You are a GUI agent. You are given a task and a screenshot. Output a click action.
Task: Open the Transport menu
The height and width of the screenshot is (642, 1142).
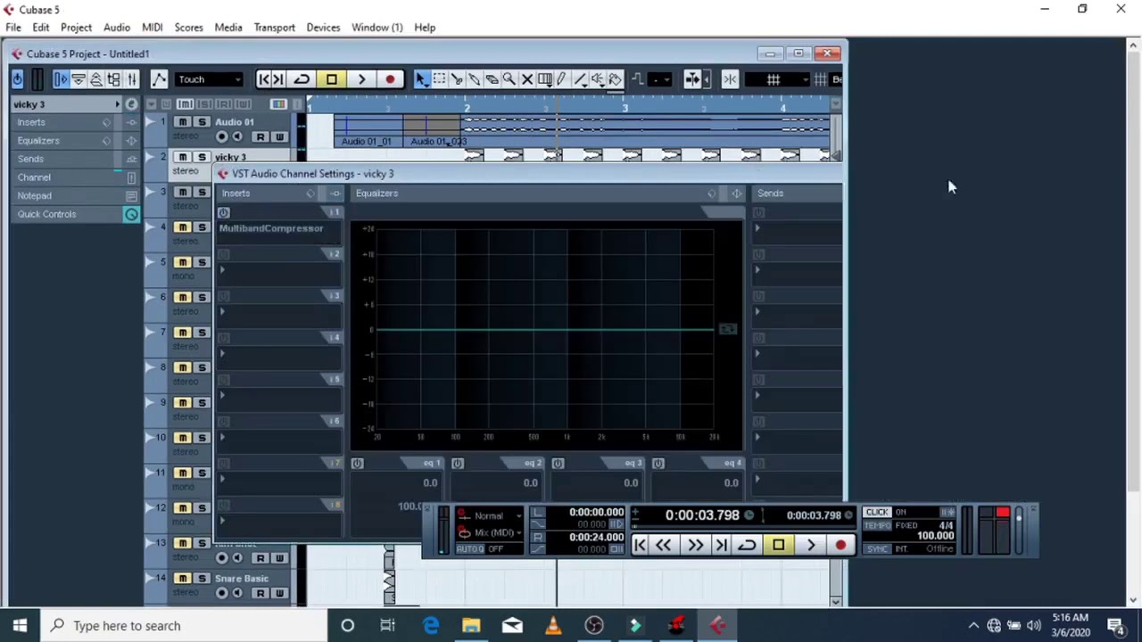pos(274,28)
